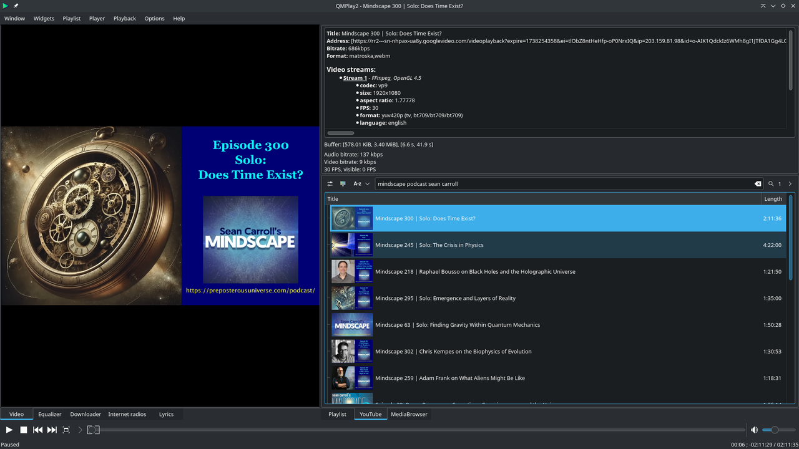Stop playback with the Stop button

[24, 430]
